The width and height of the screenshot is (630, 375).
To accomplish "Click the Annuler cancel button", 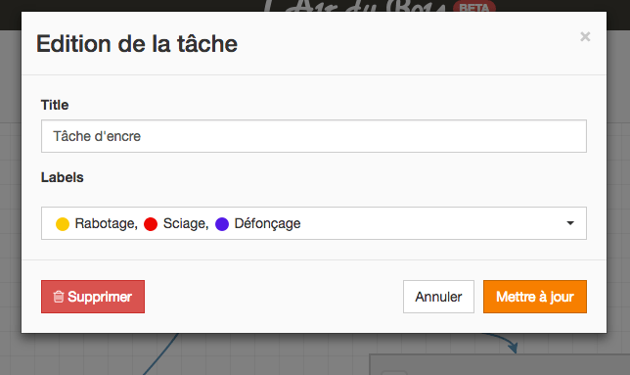I will 438,297.
